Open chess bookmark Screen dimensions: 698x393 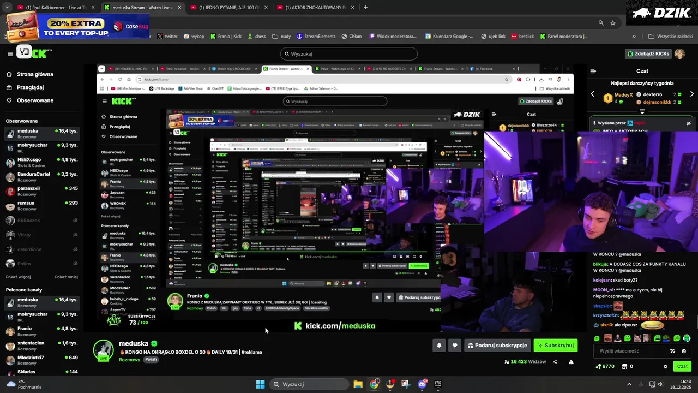256,37
